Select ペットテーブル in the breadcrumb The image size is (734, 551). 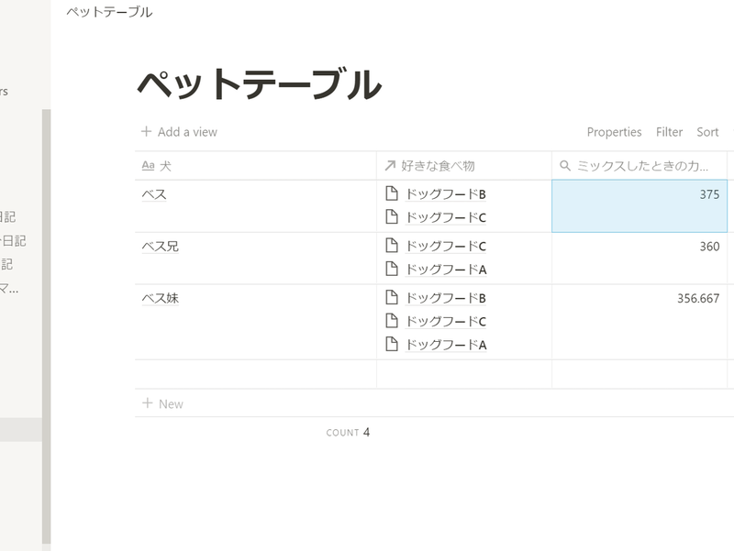click(107, 12)
